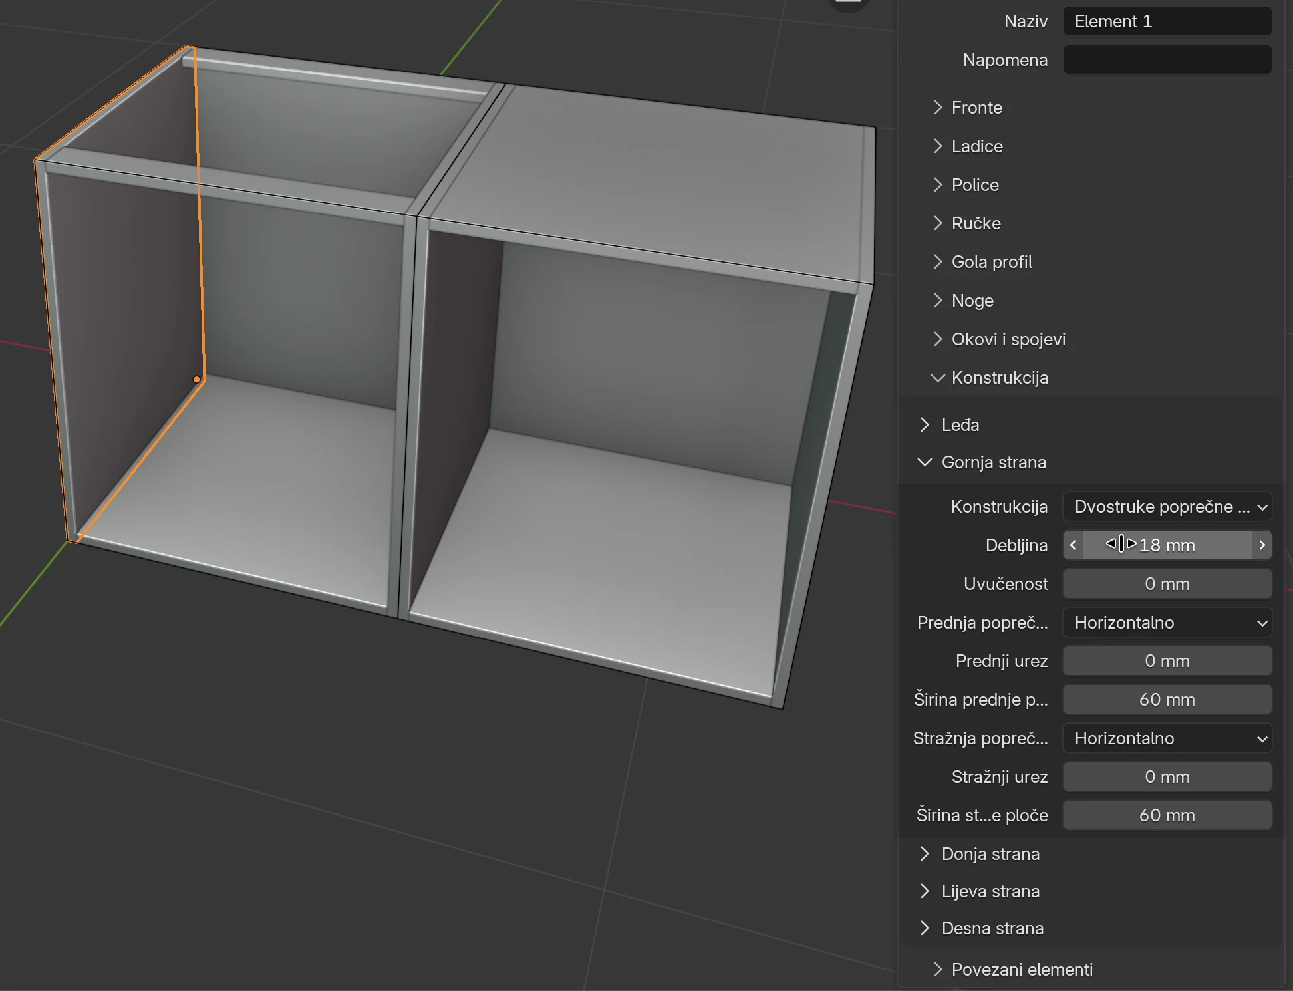Open the Prednja poprečna orientation dropdown

pos(1167,623)
